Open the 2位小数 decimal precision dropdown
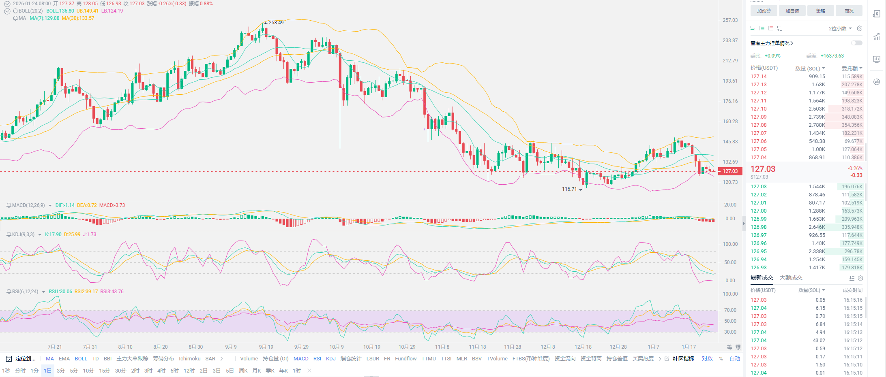The image size is (886, 377). coord(840,28)
